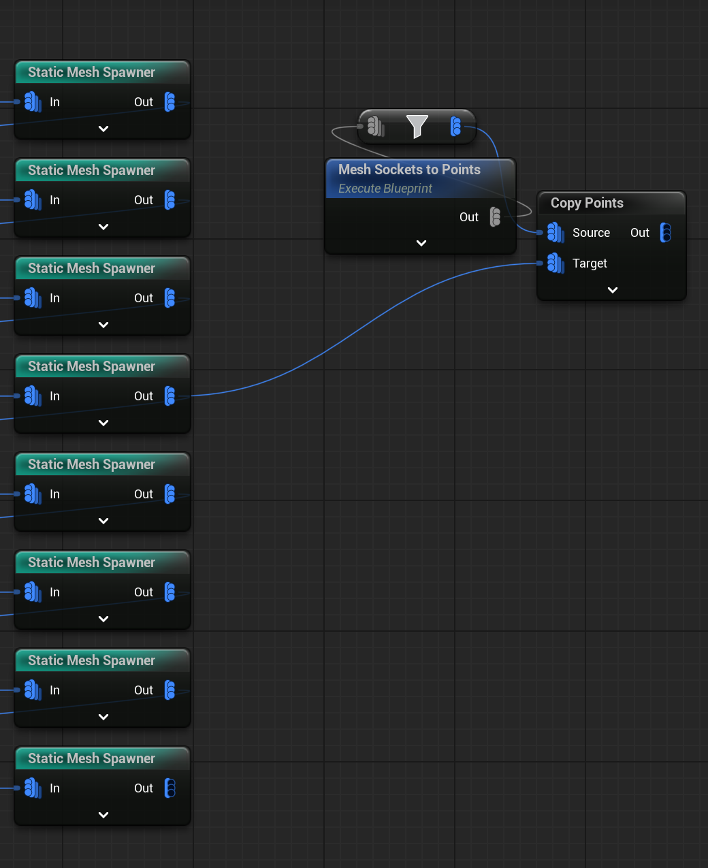Select sixth Static Mesh Spawner title from top

[x=91, y=562]
